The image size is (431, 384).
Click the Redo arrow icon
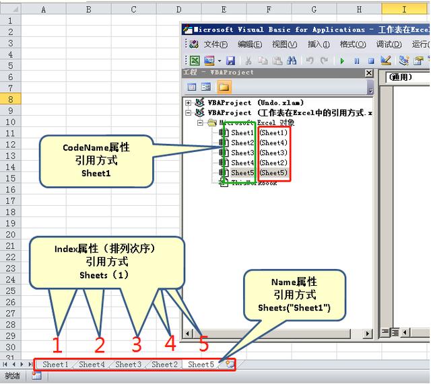(324, 61)
